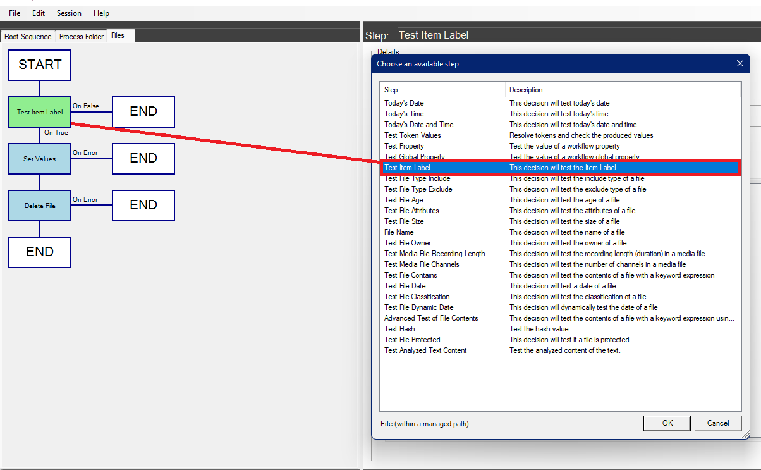Cancel the step selection dialog
Screen dimensions: 761x470
(x=718, y=423)
